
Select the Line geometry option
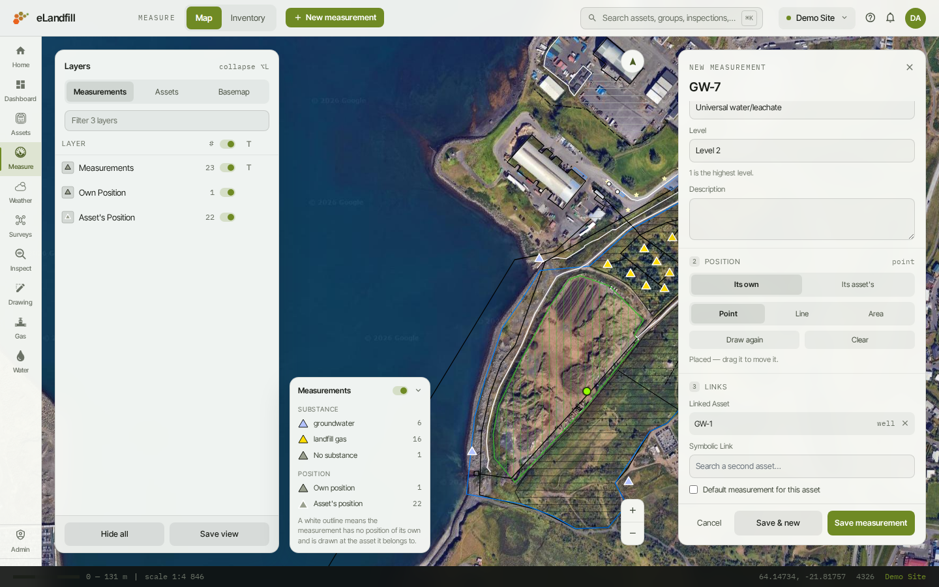[x=802, y=314]
